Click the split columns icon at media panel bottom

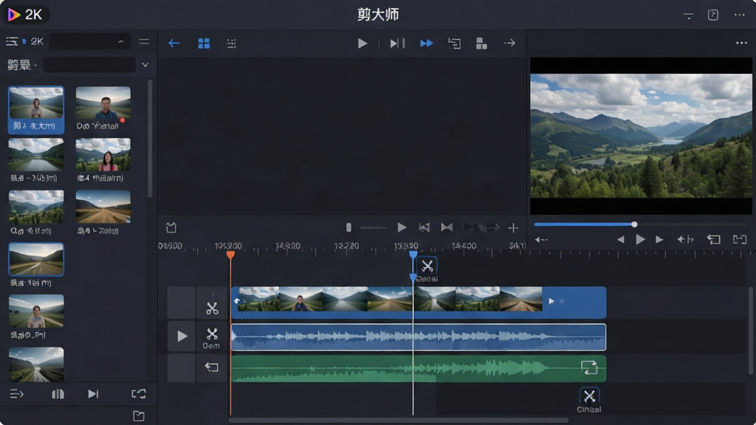point(58,394)
